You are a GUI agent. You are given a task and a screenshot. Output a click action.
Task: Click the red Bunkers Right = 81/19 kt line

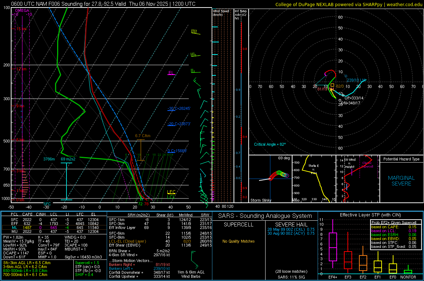pos(139,264)
